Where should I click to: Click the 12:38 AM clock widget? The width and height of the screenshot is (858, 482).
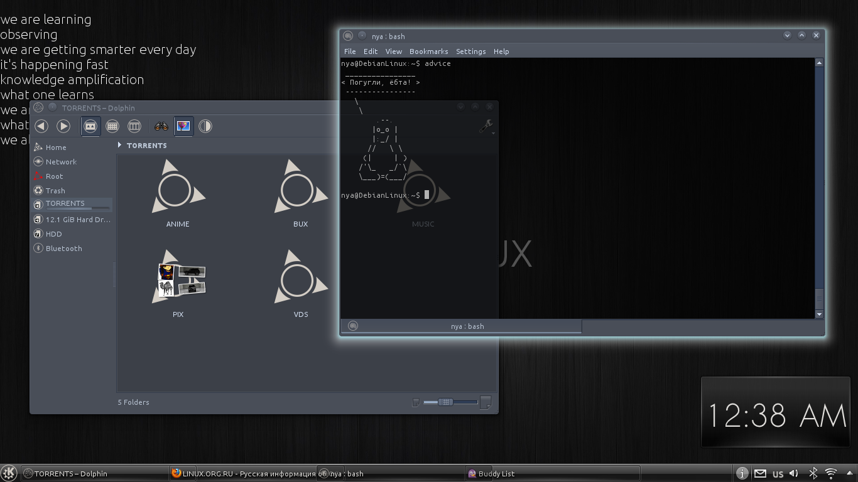(776, 412)
